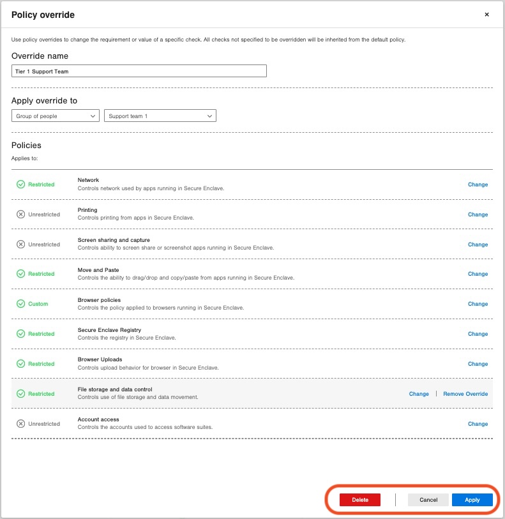Screen dimensions: 505x519
Task: Change the Account access policy
Action: tap(478, 424)
